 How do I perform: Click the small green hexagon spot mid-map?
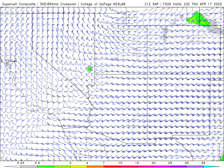pyautogui.click(x=90, y=69)
